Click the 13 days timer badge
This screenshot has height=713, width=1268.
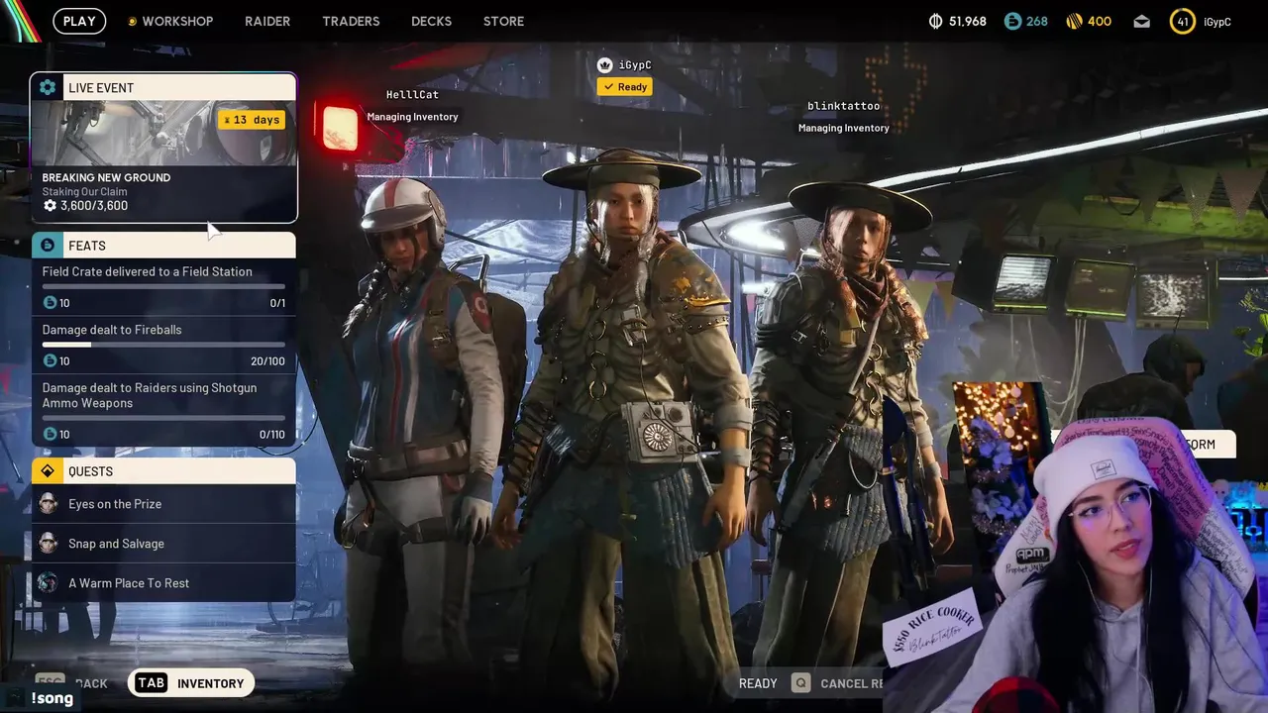252,120
